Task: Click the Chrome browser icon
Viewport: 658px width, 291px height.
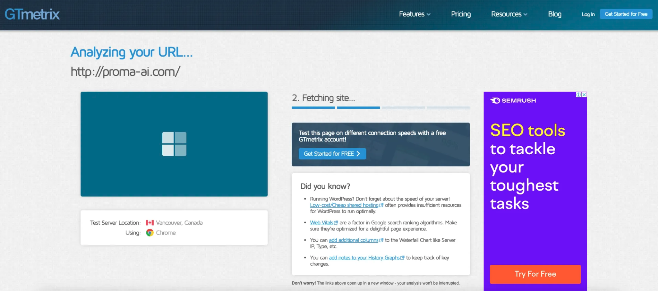Action: pyautogui.click(x=150, y=233)
